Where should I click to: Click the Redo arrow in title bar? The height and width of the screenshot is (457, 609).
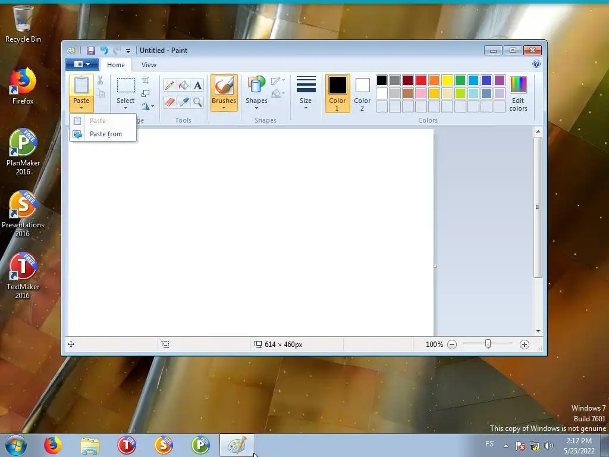pyautogui.click(x=117, y=51)
